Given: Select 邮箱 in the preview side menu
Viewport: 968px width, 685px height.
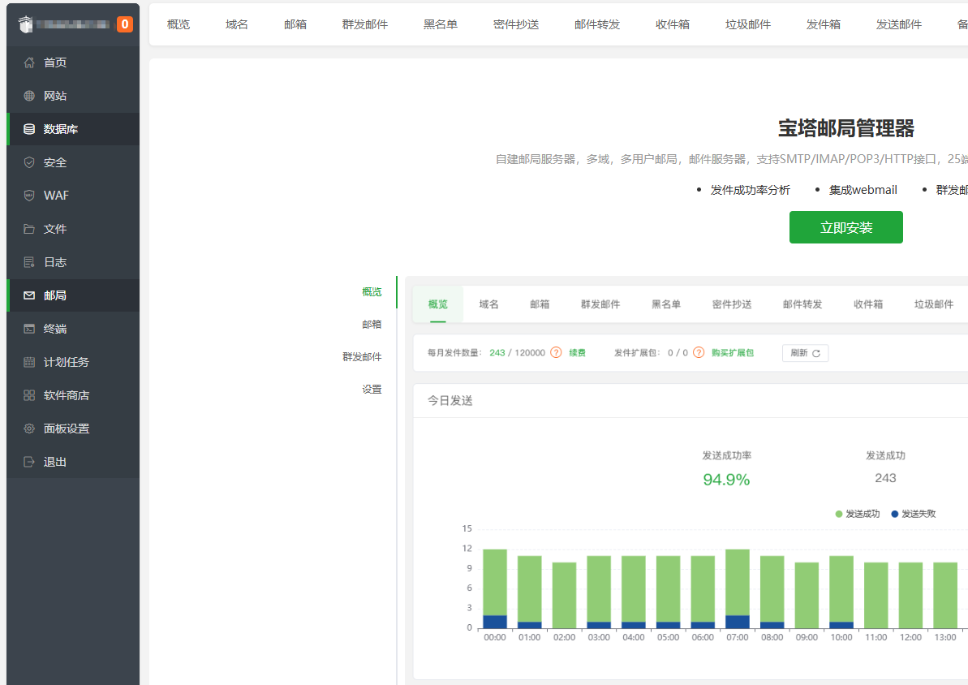Looking at the screenshot, I should [x=372, y=325].
